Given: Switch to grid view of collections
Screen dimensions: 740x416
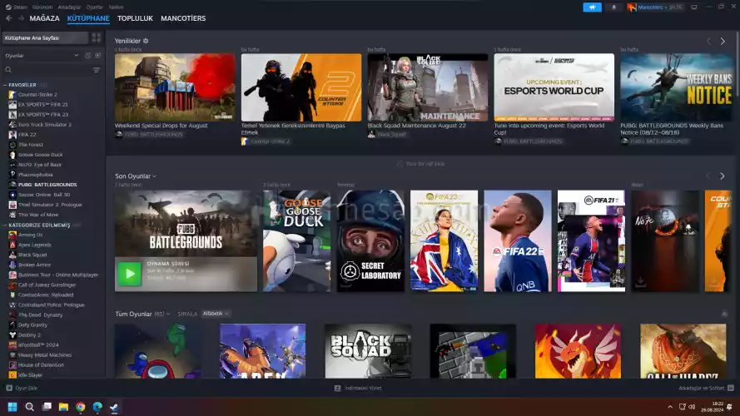Looking at the screenshot, I should click(97, 38).
